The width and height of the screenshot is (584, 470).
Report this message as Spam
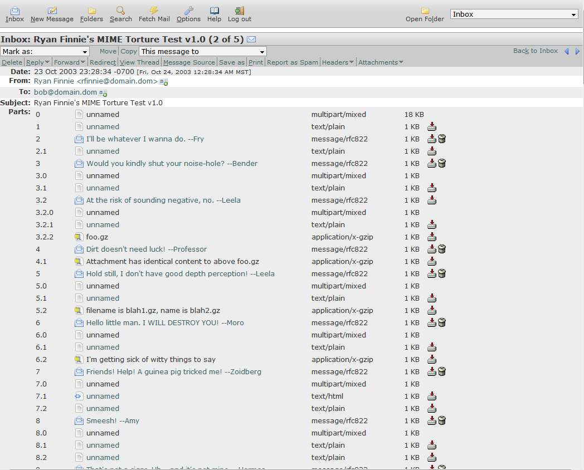293,62
